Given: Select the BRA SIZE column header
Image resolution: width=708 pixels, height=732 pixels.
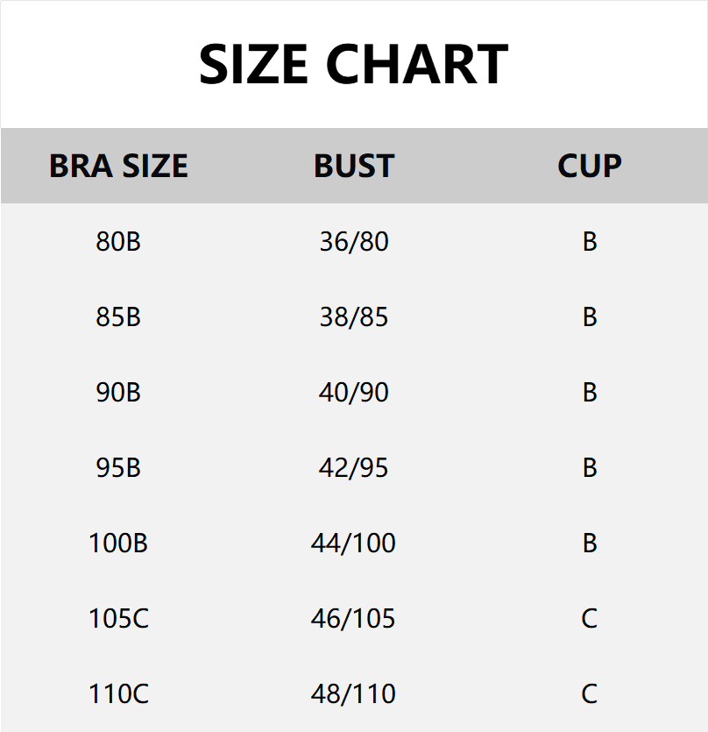Looking at the screenshot, I should (x=118, y=166).
